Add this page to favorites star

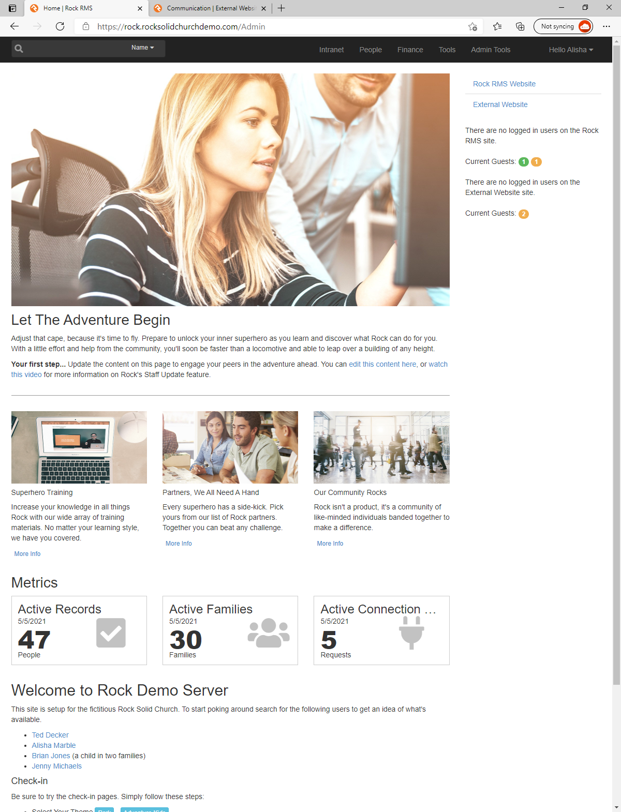(472, 26)
